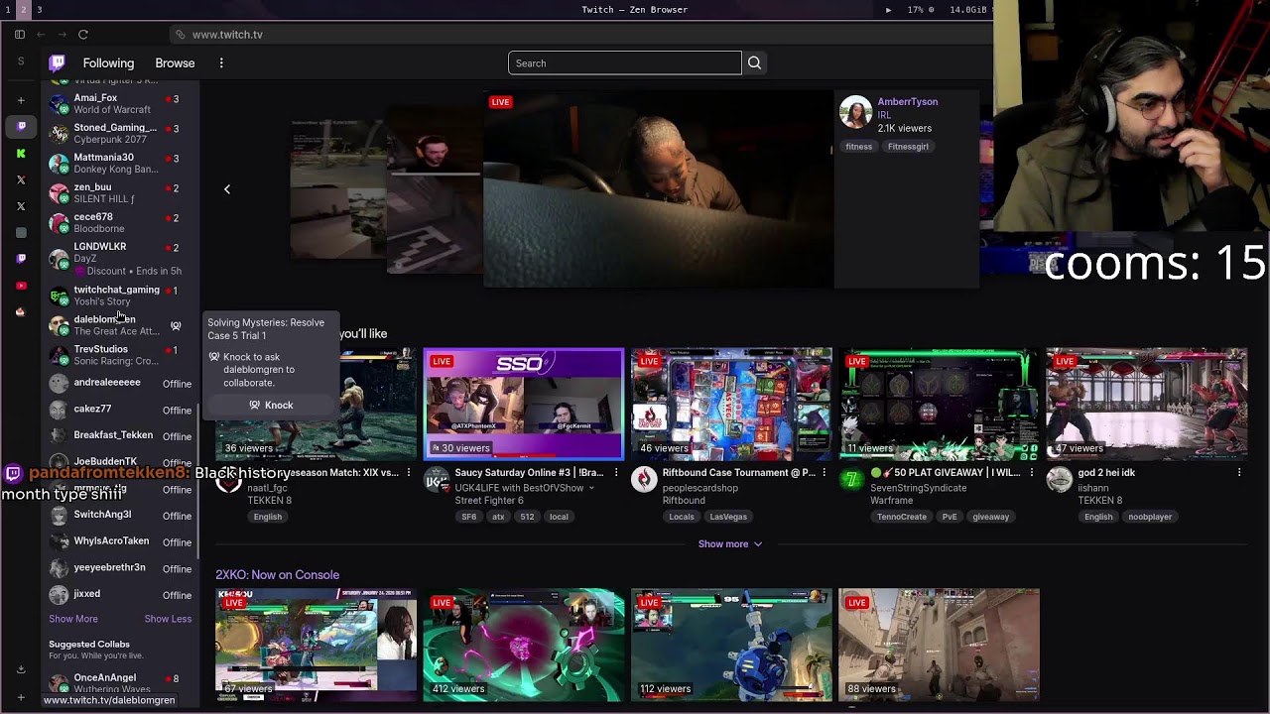The height and width of the screenshot is (714, 1270).
Task: Open the three-dot more menu beside Browse
Action: (221, 63)
